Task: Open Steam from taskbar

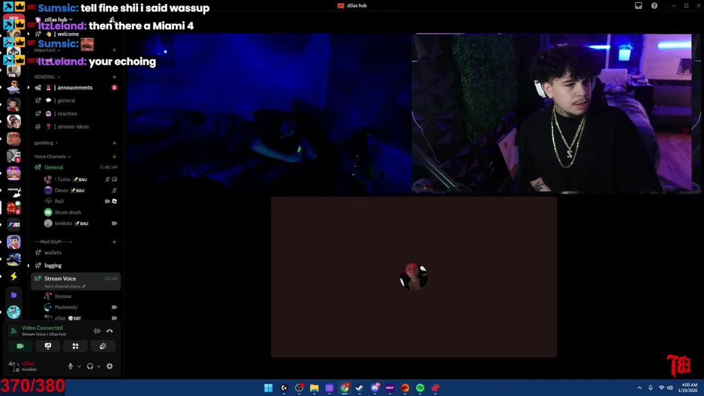Action: 359,388
